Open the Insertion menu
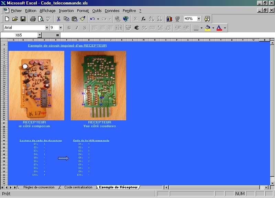 point(66,11)
